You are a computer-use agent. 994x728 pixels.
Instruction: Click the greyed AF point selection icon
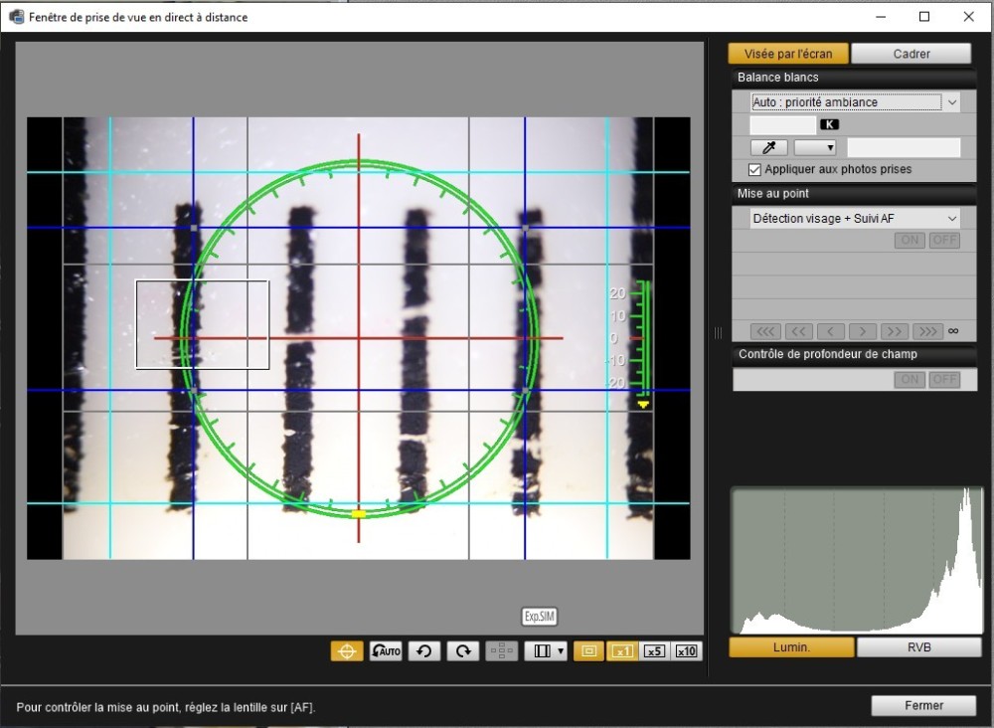pyautogui.click(x=501, y=651)
